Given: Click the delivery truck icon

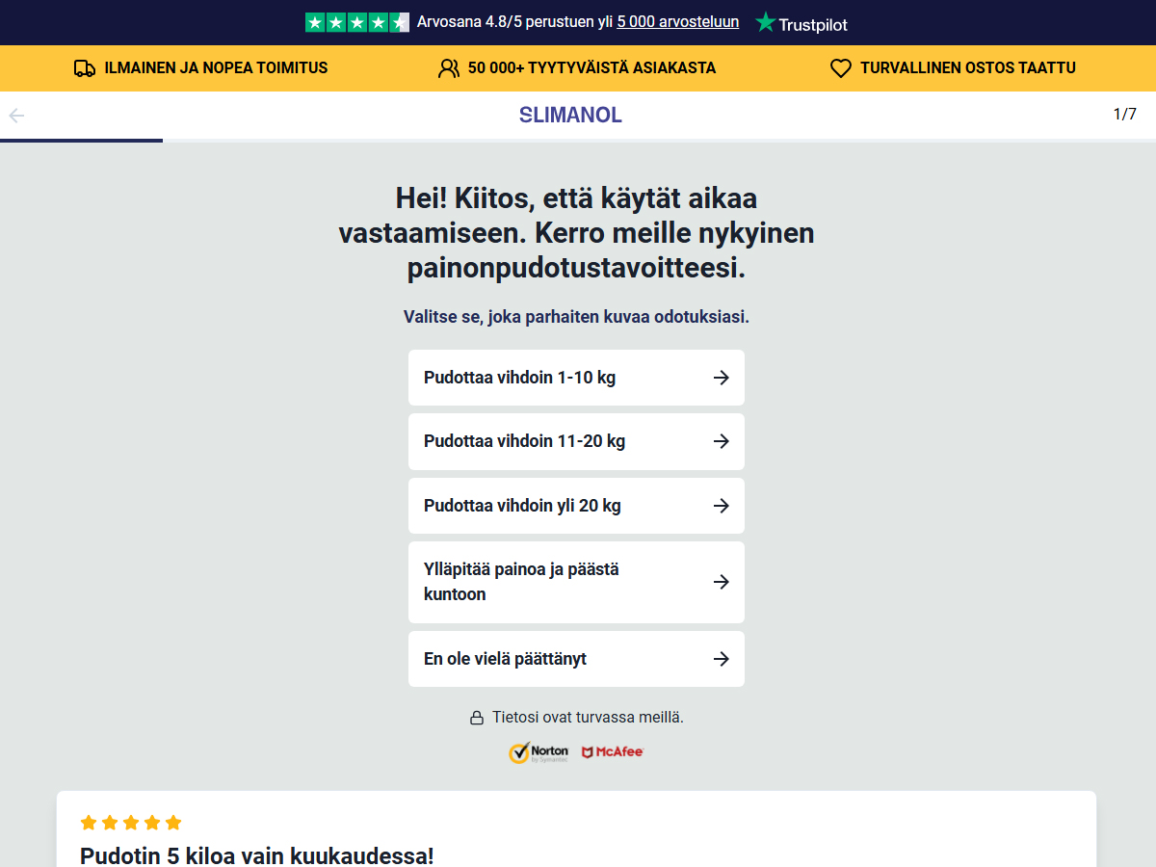Looking at the screenshot, I should point(85,68).
